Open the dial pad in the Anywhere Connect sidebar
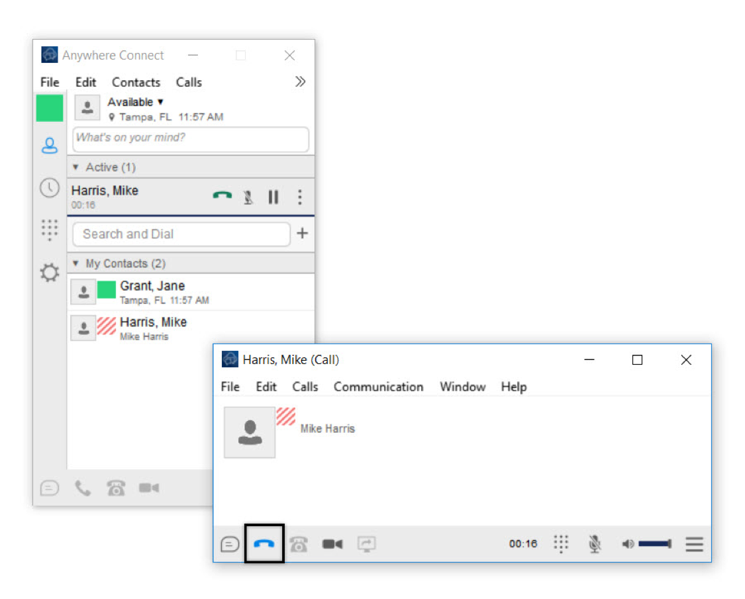This screenshot has width=745, height=599. click(x=50, y=230)
